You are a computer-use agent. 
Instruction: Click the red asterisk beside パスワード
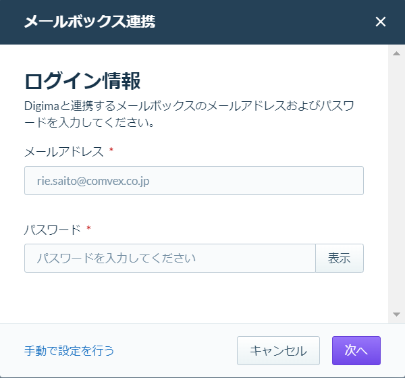pos(88,228)
